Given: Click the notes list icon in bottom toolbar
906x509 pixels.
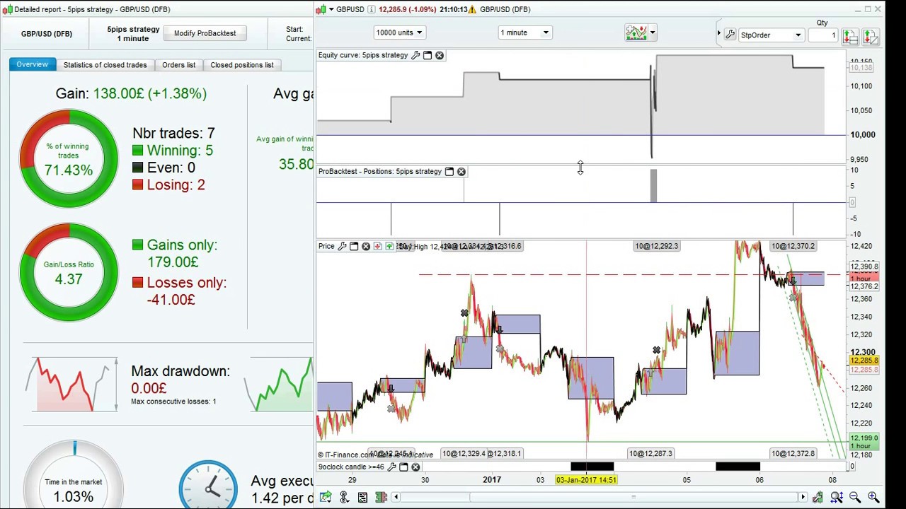Looking at the screenshot, I should [x=362, y=498].
